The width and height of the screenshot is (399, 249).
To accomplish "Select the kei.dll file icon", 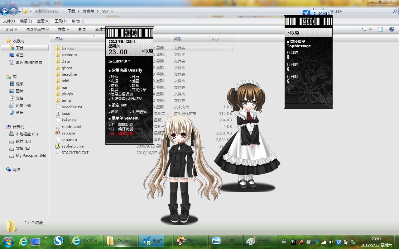I will tap(58, 114).
